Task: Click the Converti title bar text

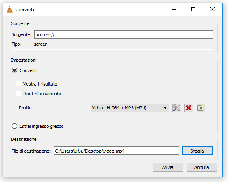Action: tap(25, 10)
